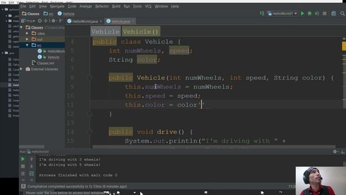Click the Collapse All icon in Project panel
Viewport: 346px width, 195px height.
point(46,21)
